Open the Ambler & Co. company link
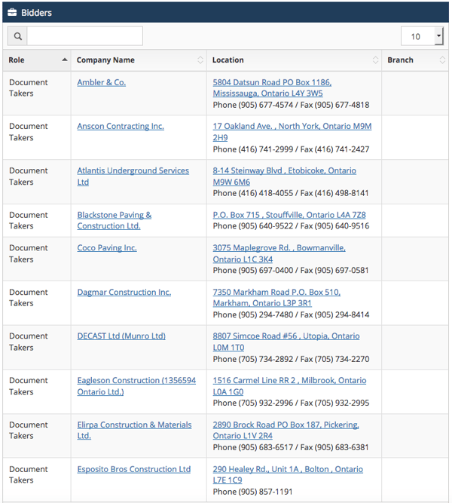Screen dimensions: 452x503 pos(101,82)
